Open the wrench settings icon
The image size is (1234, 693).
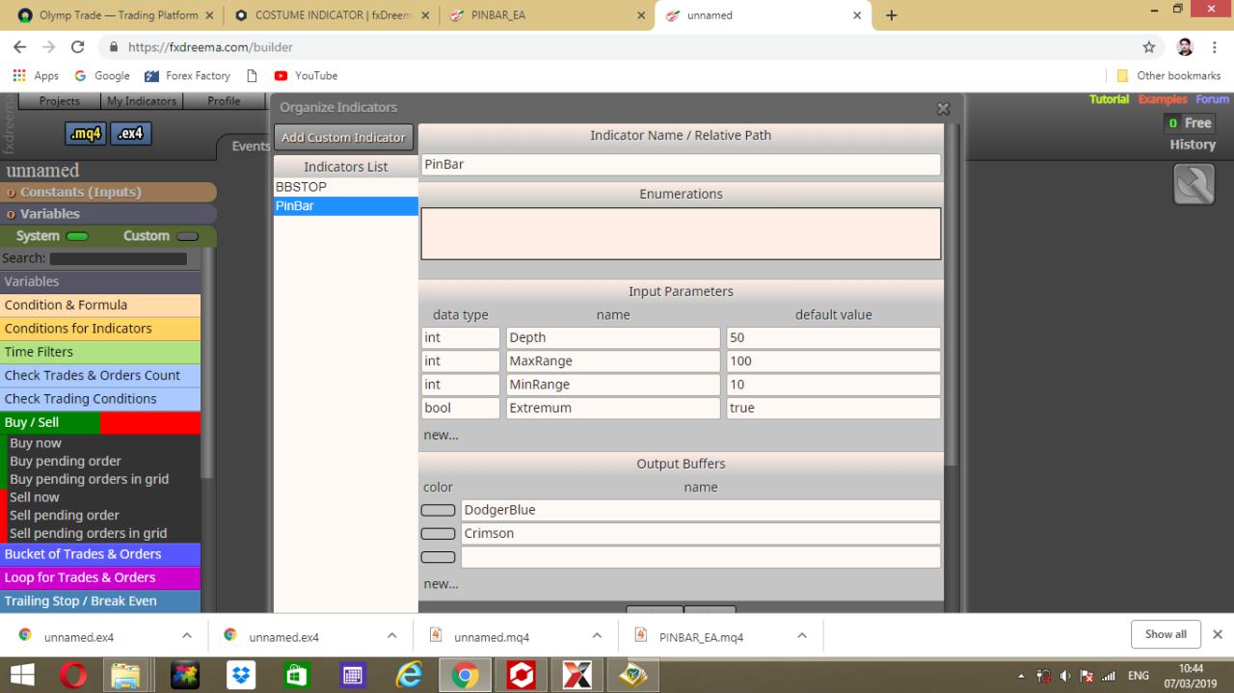[x=1194, y=183]
